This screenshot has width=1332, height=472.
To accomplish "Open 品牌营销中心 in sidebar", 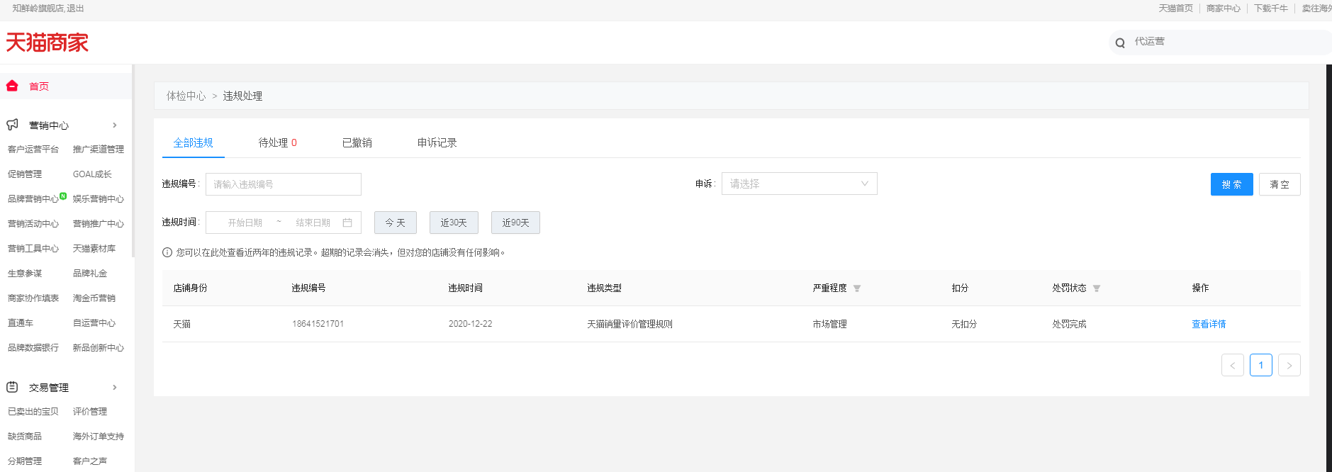I will pos(33,199).
